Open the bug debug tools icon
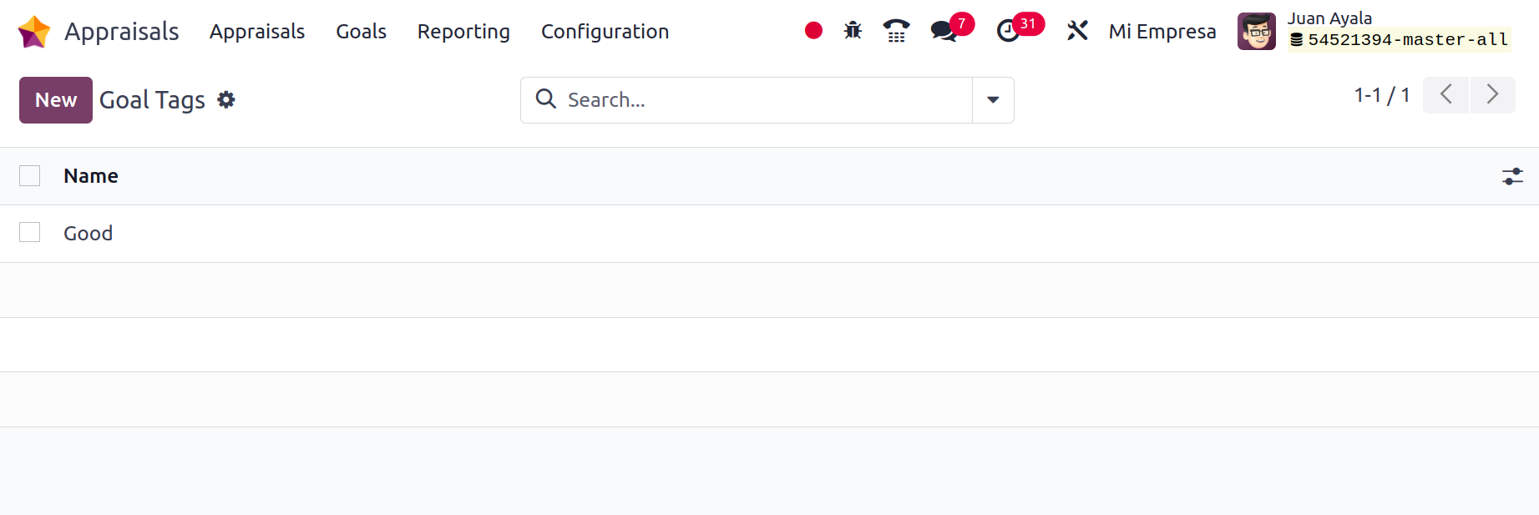This screenshot has height=515, width=1539. tap(853, 31)
